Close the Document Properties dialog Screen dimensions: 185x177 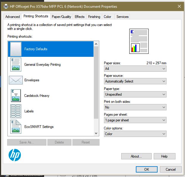(179, 6)
